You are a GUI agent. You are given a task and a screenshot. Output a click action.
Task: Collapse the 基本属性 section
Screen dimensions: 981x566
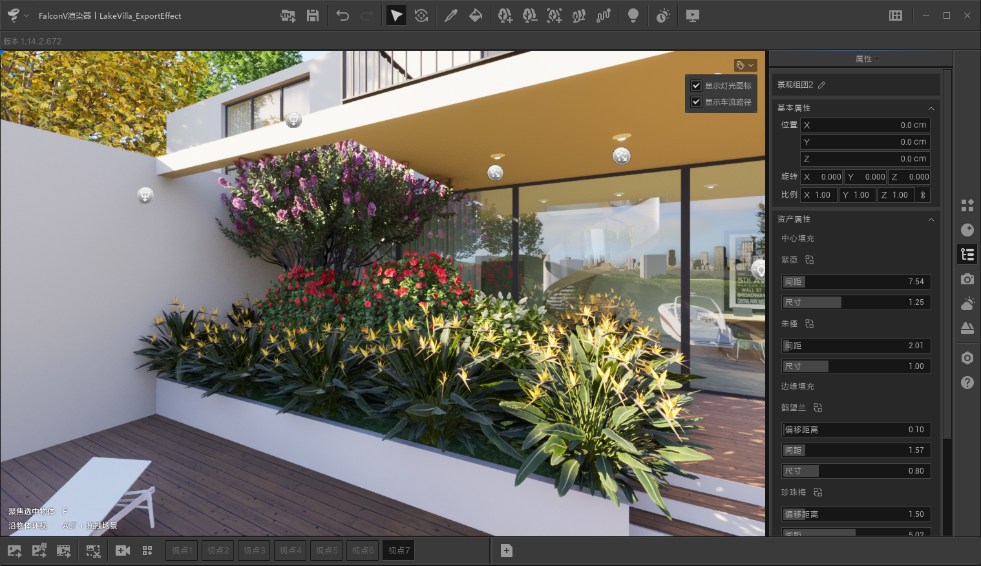click(931, 108)
